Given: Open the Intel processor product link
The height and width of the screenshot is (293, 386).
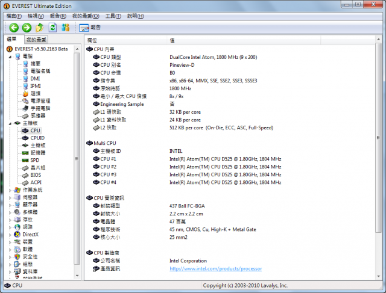Looking at the screenshot, I should click(x=216, y=268).
